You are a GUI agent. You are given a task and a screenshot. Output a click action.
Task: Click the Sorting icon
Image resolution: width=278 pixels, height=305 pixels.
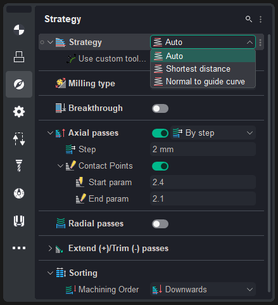(x=61, y=273)
